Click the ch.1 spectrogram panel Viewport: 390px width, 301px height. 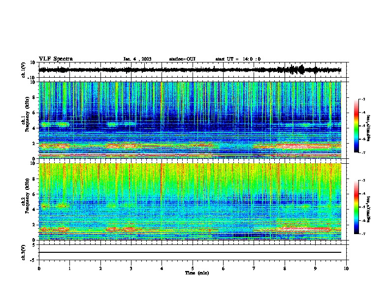point(190,120)
